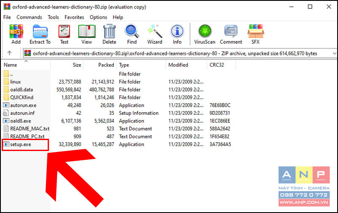Image resolution: width=338 pixels, height=213 pixels.
Task: Select the oald8.data folder icon
Action: click(x=6, y=89)
